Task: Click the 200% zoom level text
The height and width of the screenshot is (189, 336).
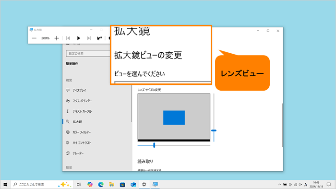Action: pos(45,38)
